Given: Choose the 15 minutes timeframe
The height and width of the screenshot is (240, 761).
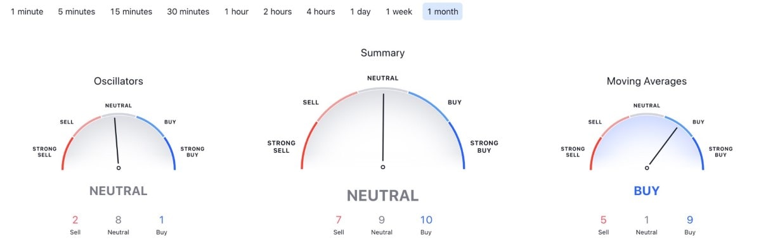Looking at the screenshot, I should click(131, 11).
